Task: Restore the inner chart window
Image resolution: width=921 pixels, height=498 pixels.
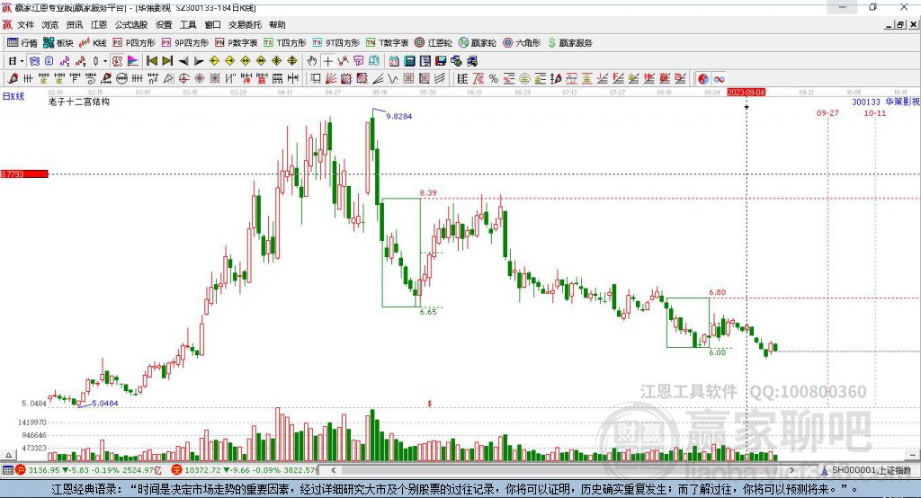Action: pyautogui.click(x=900, y=24)
